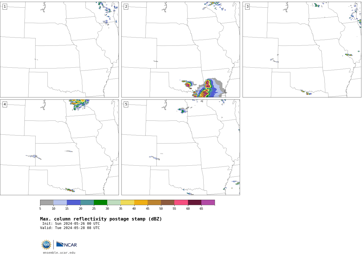Click the panel number label 5

(126, 104)
